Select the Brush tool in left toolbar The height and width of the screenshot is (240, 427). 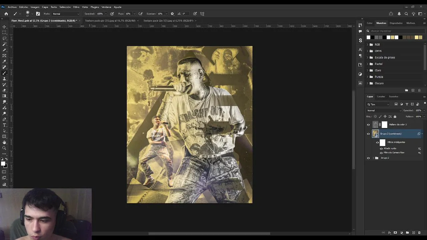4,73
